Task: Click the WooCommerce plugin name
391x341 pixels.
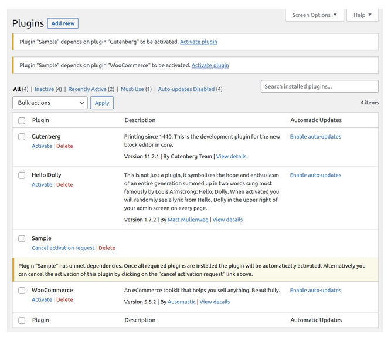Action: point(52,290)
